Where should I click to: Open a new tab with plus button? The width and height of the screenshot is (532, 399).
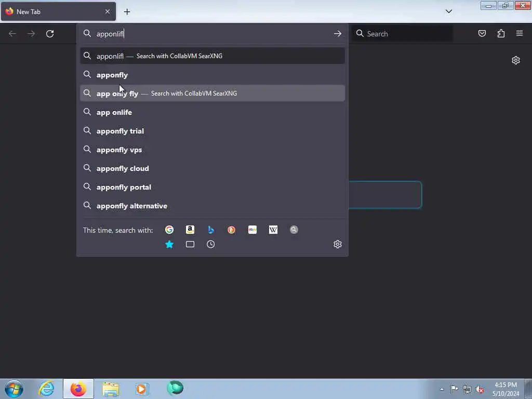[x=127, y=11]
